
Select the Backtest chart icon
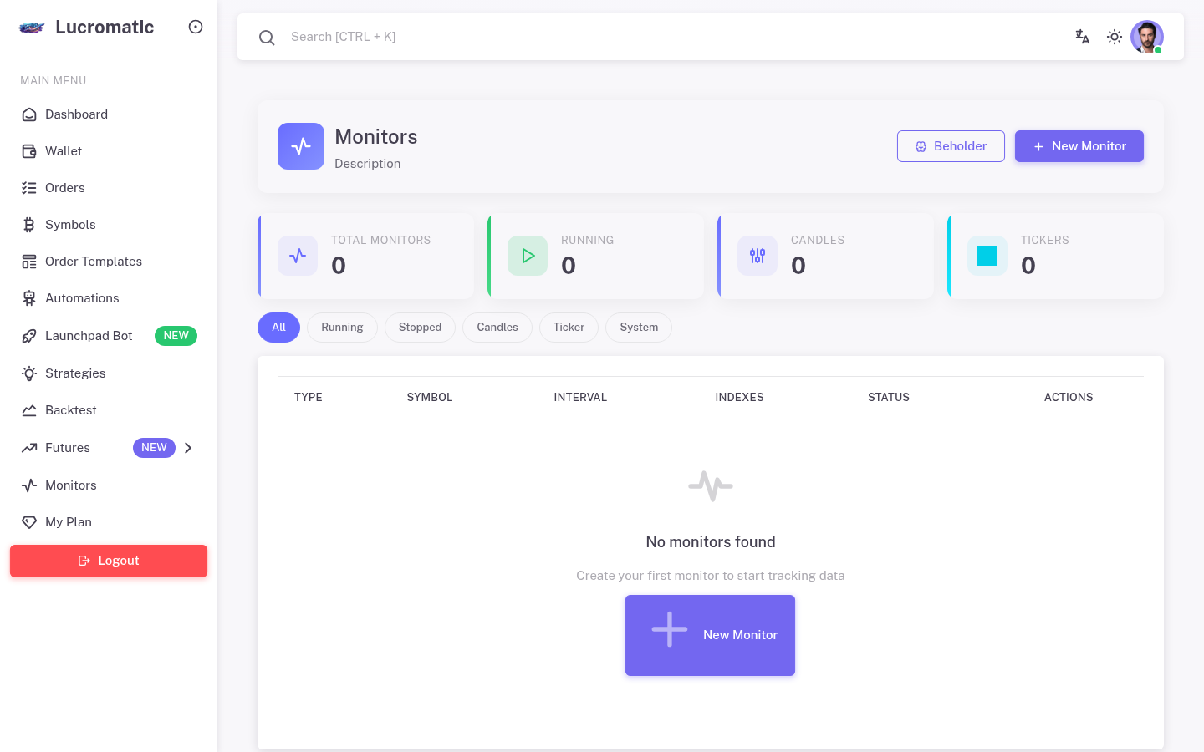tap(29, 410)
